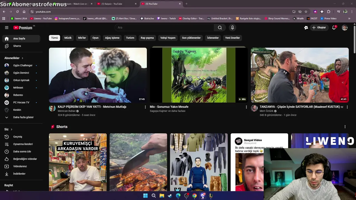
Task: Bookmark this page with the star icon
Action: [x=306, y=12]
